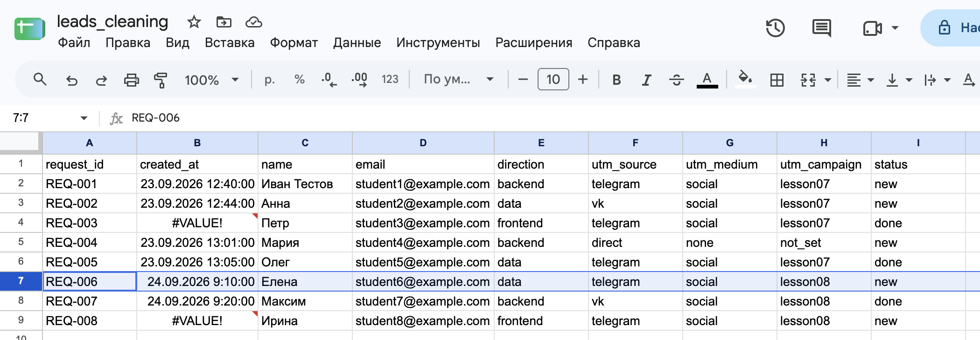This screenshot has height=340, width=980.
Task: Decrease font size with the minus button
Action: click(x=523, y=80)
